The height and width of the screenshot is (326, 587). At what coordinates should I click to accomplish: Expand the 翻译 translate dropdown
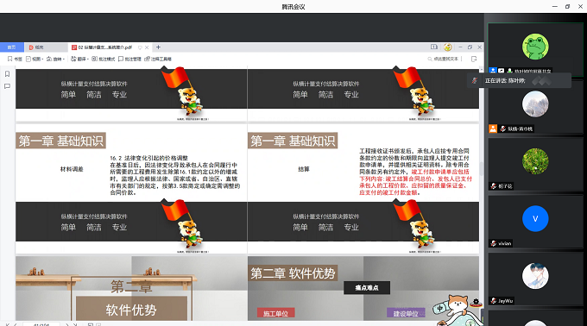(79, 59)
